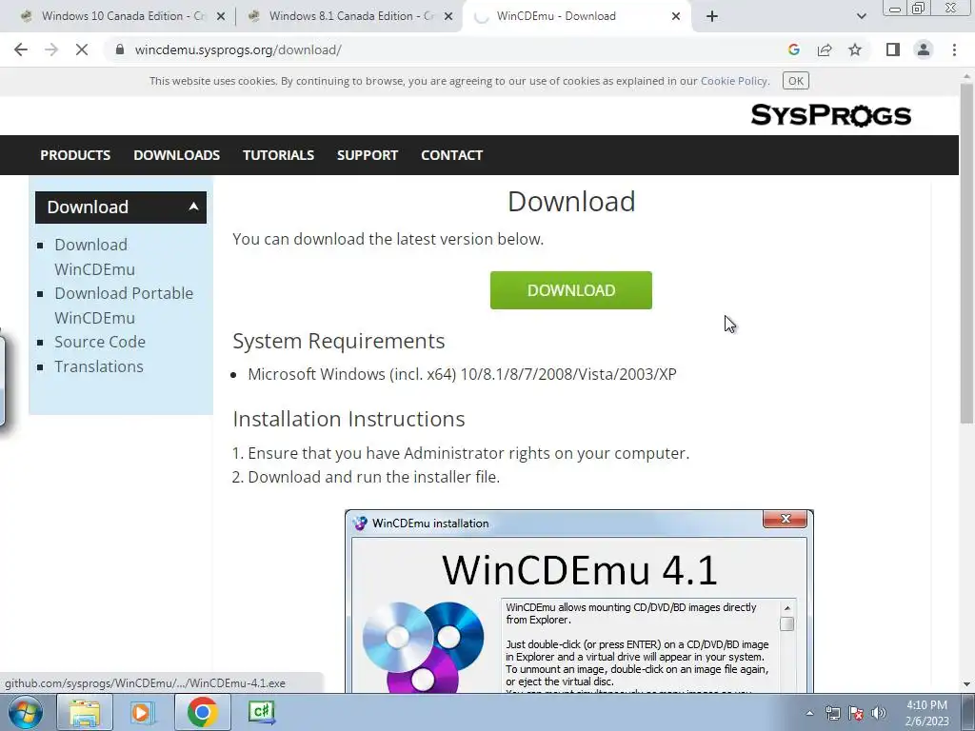975x731 pixels.
Task: Open the Action Center flag icon
Action: tap(856, 714)
